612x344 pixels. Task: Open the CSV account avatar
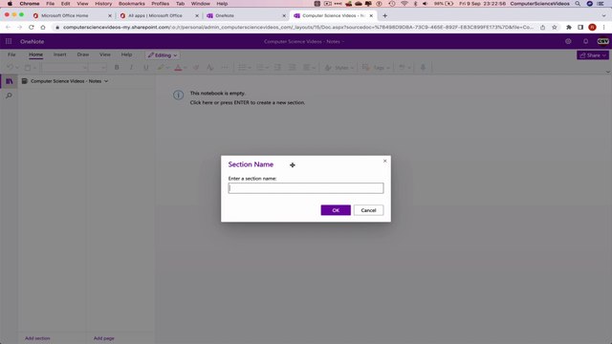coord(603,41)
